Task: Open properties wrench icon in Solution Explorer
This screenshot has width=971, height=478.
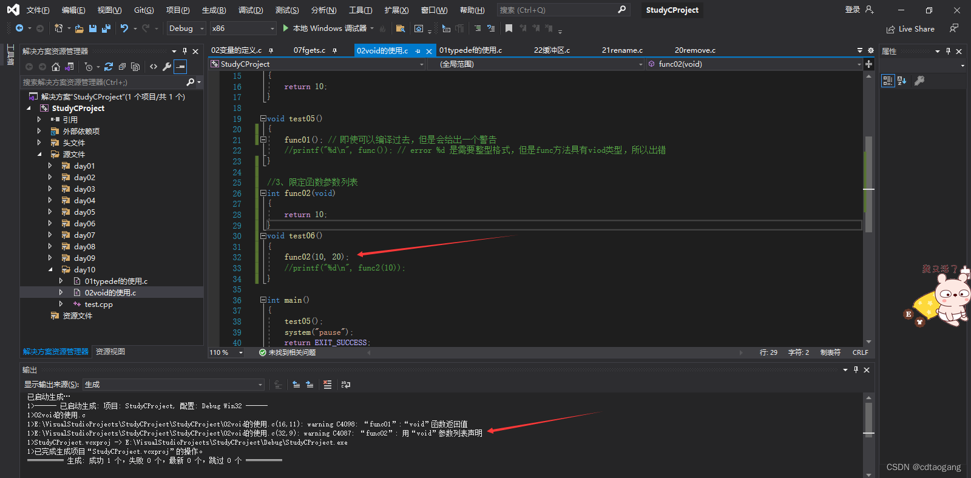Action: pyautogui.click(x=167, y=67)
